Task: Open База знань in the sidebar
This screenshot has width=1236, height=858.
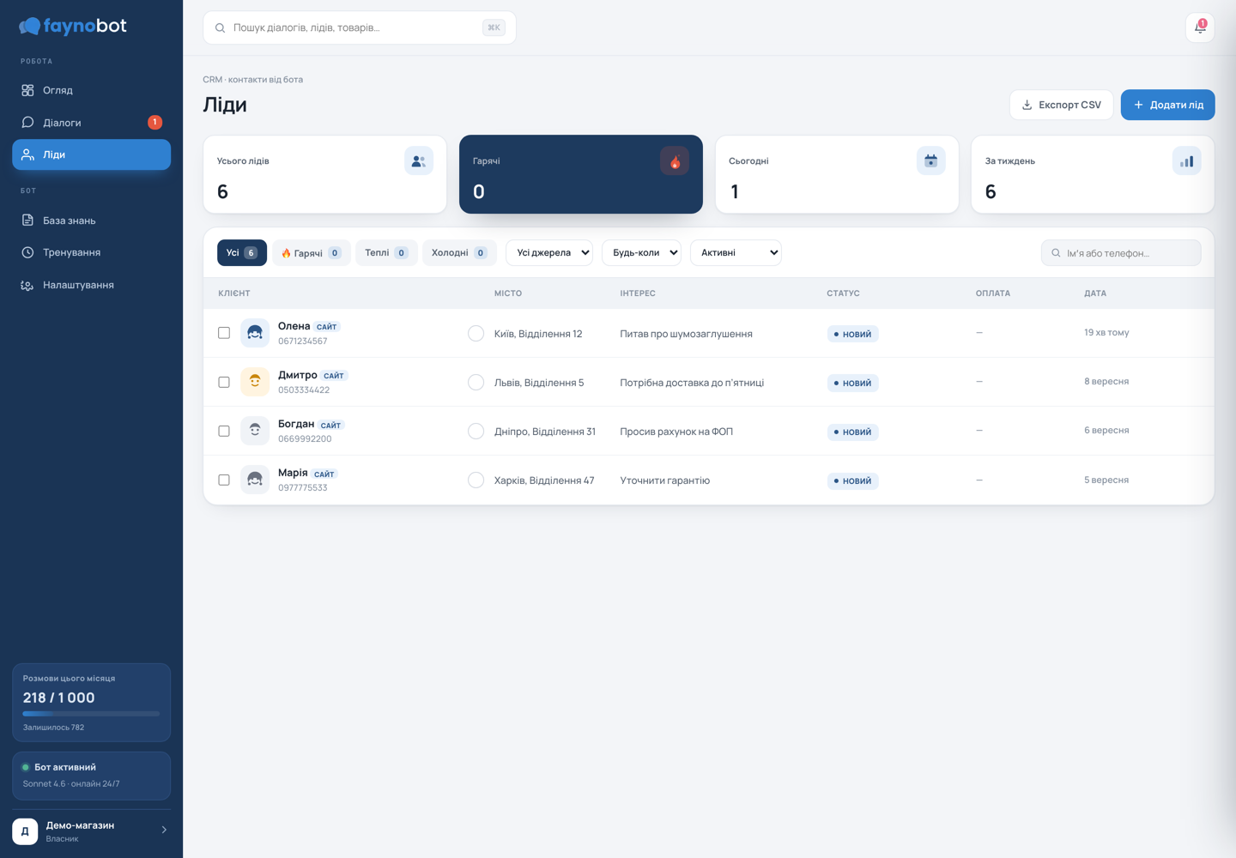Action: pyautogui.click(x=91, y=221)
